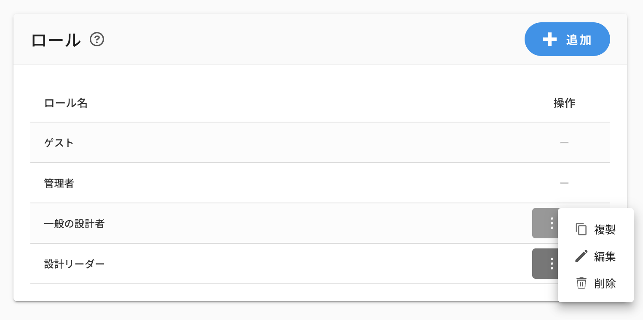Screen dimensions: 643x320
Task: Click the plus icon in the 追加 button
Action: pyautogui.click(x=549, y=40)
